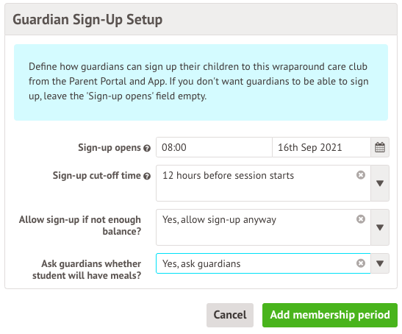
Task: Clear the 'Yes, allow sign-up anyway' selection
Action: 361,219
